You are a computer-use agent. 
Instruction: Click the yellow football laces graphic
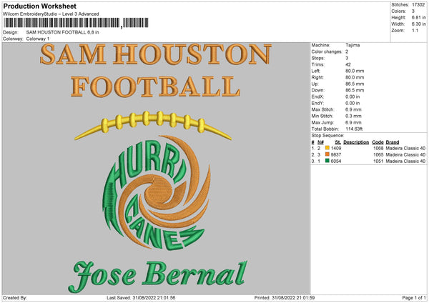click(x=153, y=124)
